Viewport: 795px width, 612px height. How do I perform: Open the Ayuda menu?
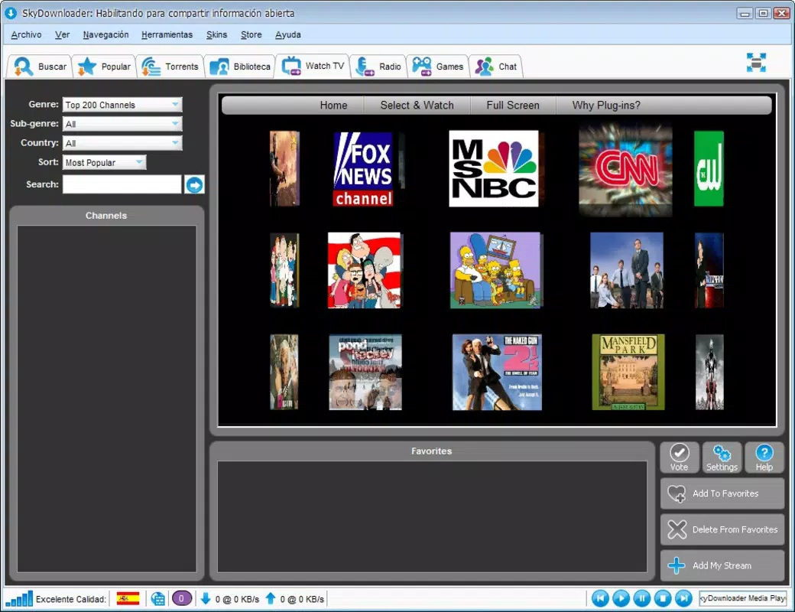pos(288,34)
